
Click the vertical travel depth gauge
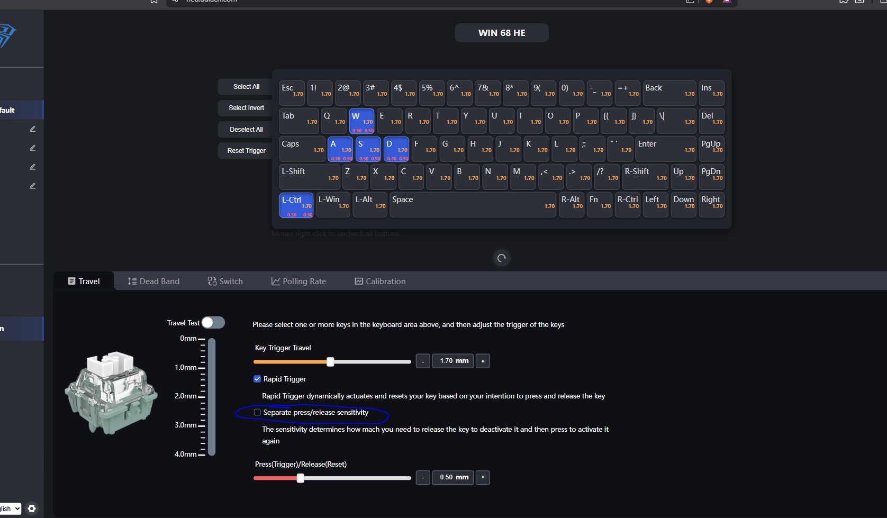point(212,397)
